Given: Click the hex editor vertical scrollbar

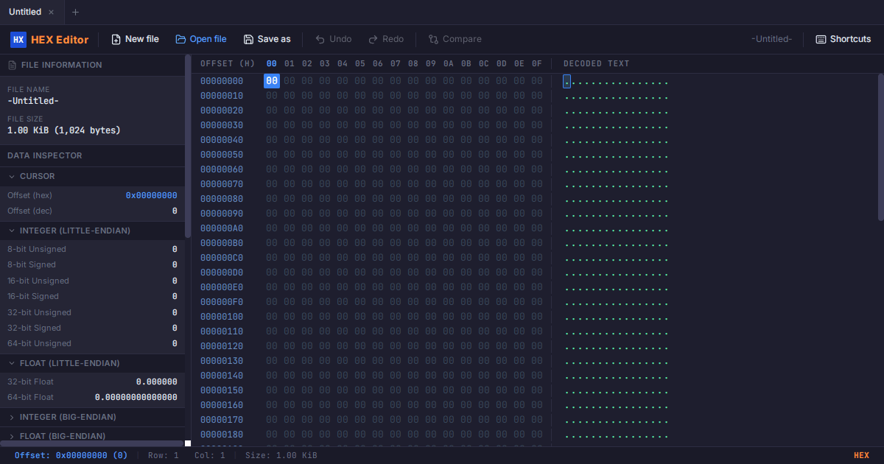Looking at the screenshot, I should [x=881, y=147].
